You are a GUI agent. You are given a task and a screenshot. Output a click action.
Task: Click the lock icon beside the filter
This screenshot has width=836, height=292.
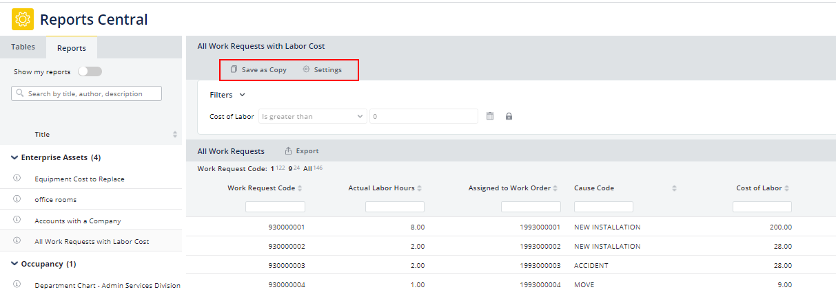click(509, 116)
